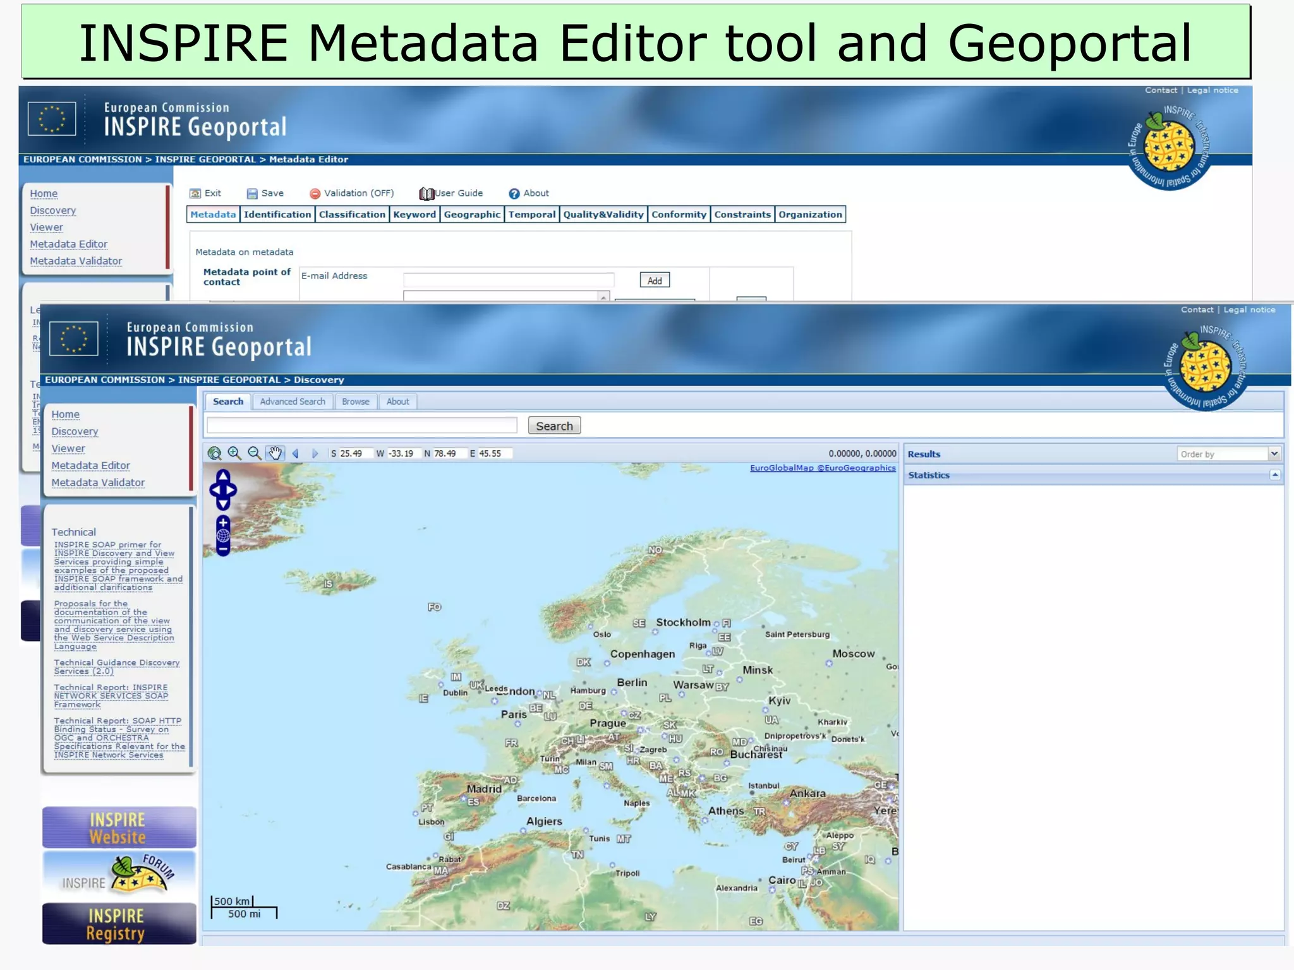Click the world globe zoom control on map
This screenshot has width=1294, height=970.
coord(223,536)
